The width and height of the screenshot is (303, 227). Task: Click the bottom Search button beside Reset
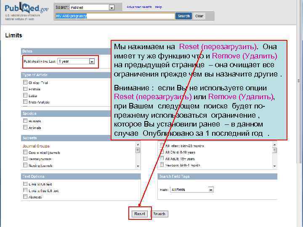(159, 214)
